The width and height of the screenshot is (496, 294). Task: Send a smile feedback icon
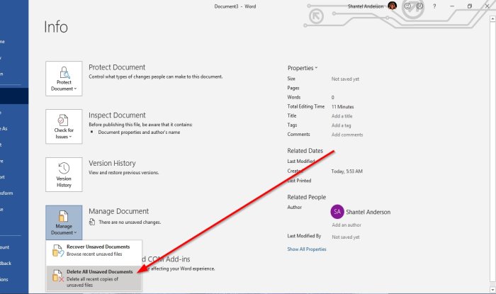tap(407, 6)
